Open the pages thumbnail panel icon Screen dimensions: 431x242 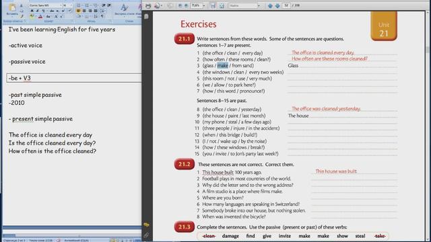tap(146, 16)
